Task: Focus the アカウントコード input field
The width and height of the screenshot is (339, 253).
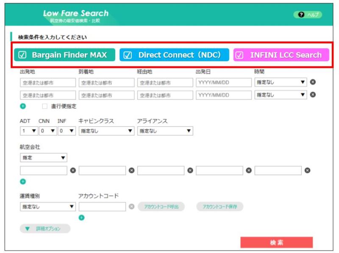Action: pos(102,207)
